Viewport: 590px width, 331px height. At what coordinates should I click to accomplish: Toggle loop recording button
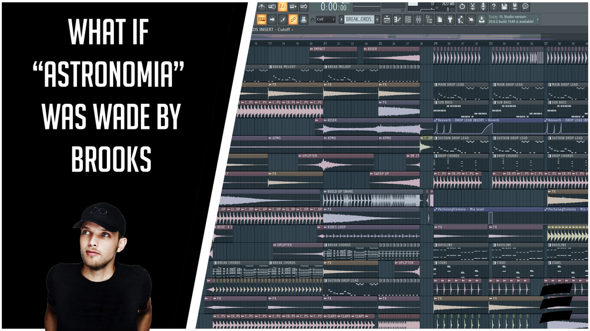tap(304, 7)
